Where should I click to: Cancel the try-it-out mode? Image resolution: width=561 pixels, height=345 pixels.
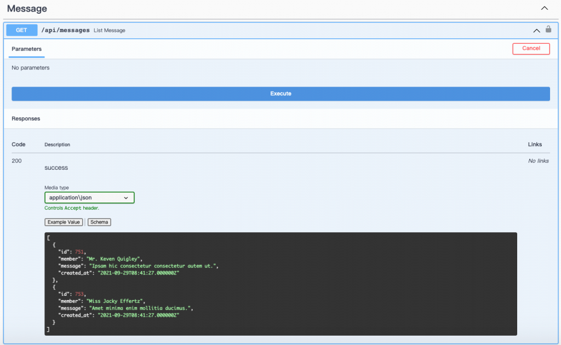[x=531, y=48]
